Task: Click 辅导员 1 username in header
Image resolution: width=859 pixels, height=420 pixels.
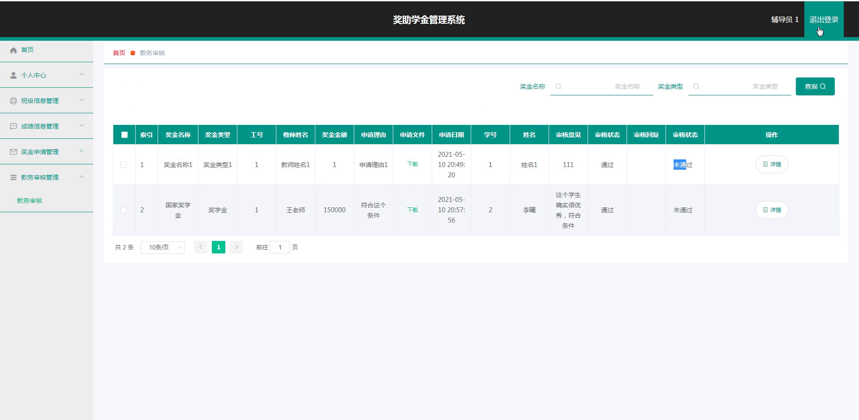Action: 785,20
